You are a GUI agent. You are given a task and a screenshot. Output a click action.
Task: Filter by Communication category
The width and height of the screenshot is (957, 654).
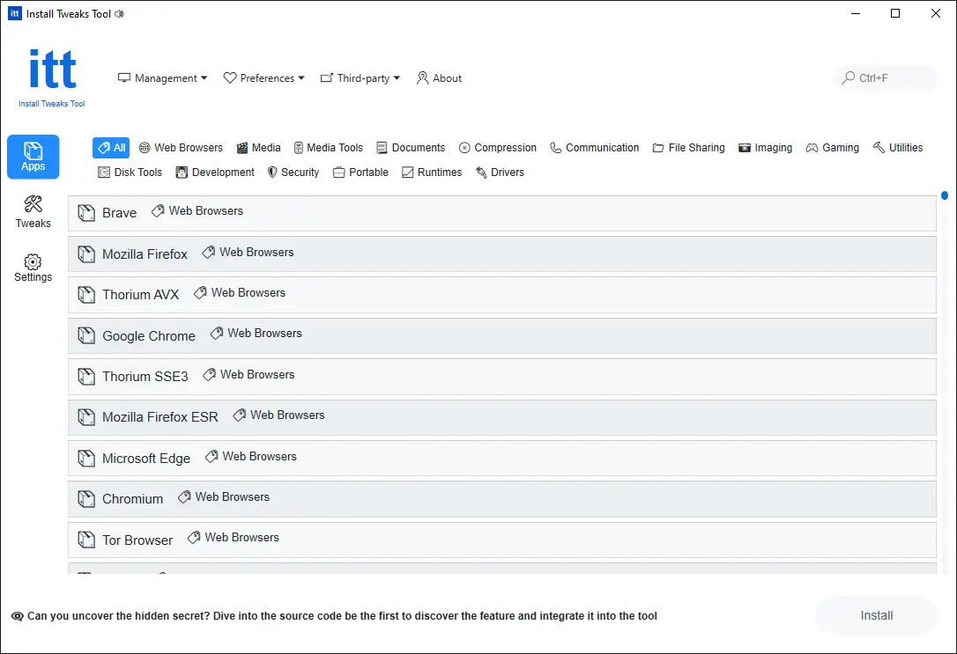pyautogui.click(x=594, y=148)
